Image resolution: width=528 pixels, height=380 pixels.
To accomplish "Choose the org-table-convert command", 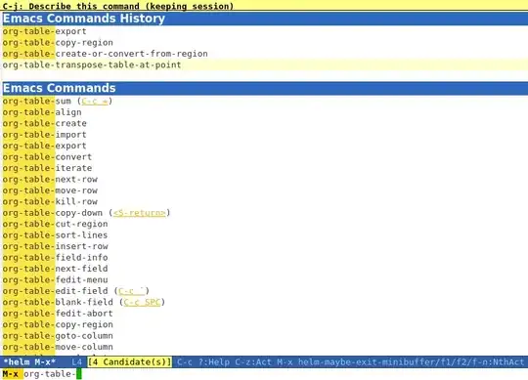I will pyautogui.click(x=47, y=156).
